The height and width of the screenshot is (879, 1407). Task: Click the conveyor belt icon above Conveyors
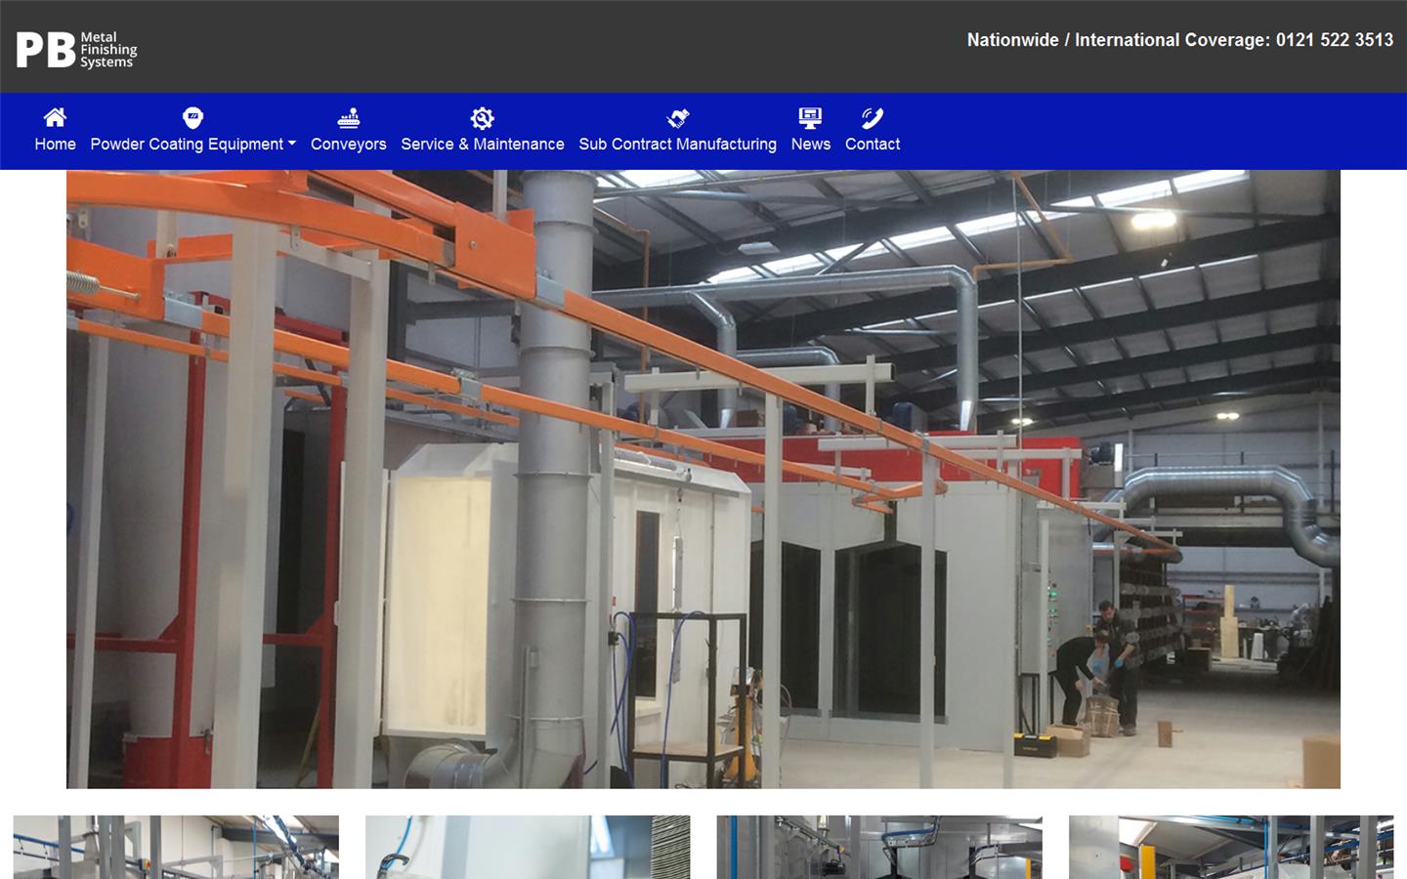(348, 117)
